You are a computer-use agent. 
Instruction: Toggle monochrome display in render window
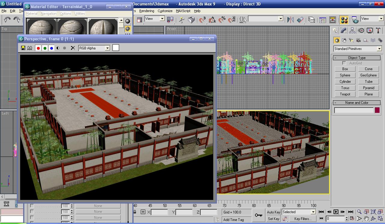64,48
